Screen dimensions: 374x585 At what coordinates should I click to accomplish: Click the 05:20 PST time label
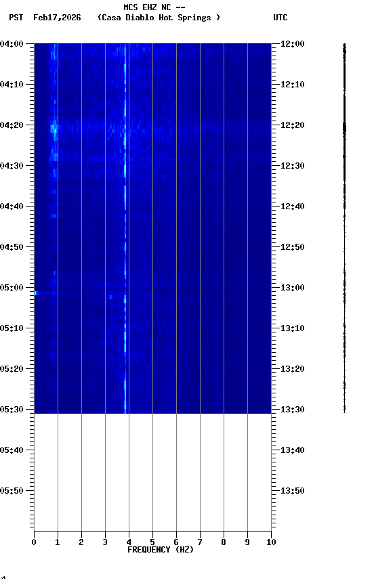click(x=12, y=370)
